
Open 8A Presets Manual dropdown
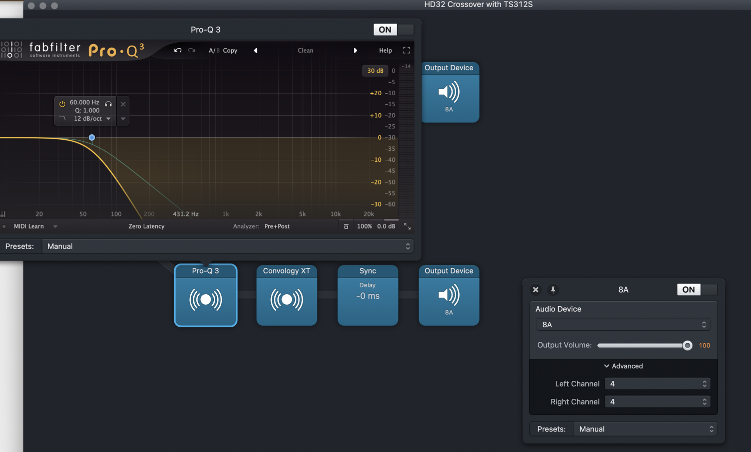tap(646, 429)
